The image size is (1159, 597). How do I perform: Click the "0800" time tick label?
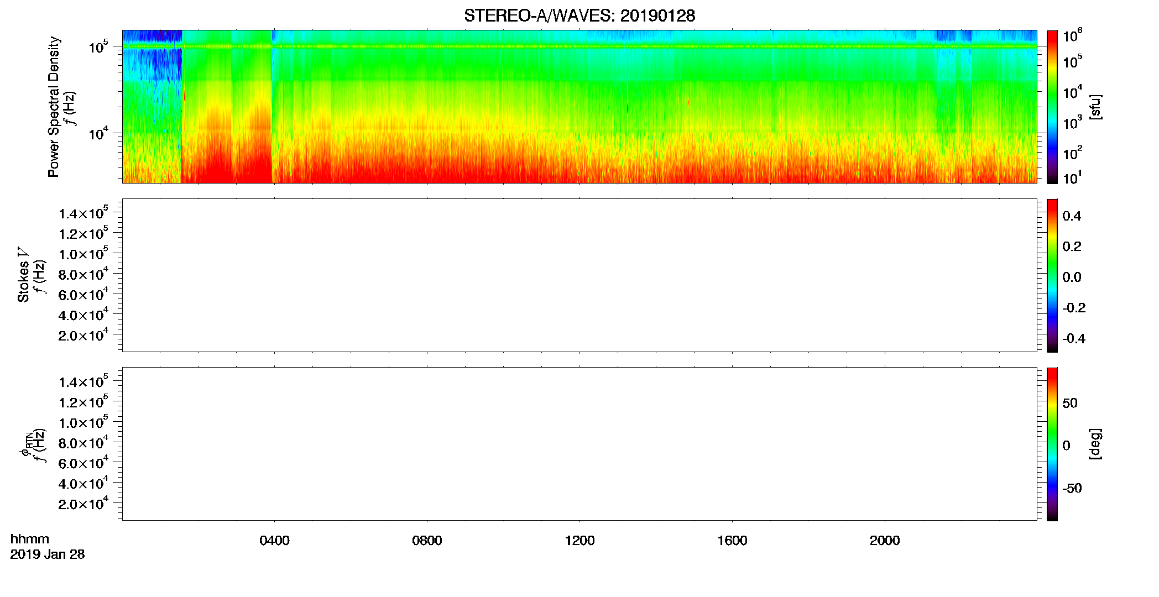point(427,541)
